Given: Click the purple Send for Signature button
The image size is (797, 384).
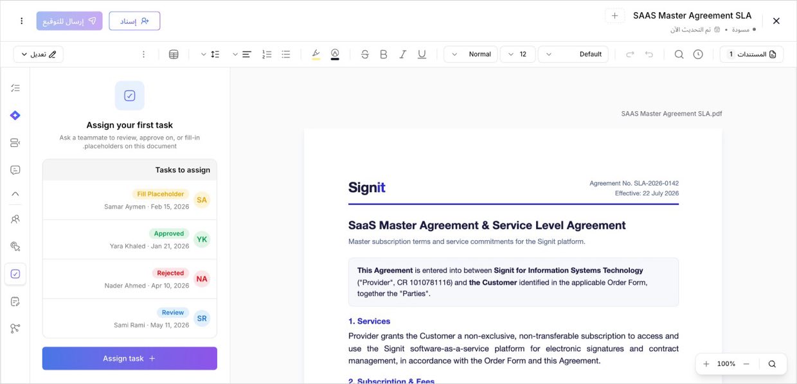Looking at the screenshot, I should (x=69, y=21).
